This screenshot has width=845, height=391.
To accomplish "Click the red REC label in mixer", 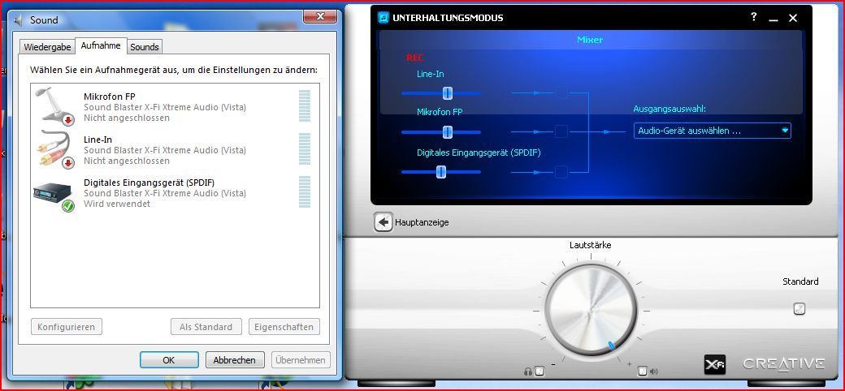I will 415,58.
